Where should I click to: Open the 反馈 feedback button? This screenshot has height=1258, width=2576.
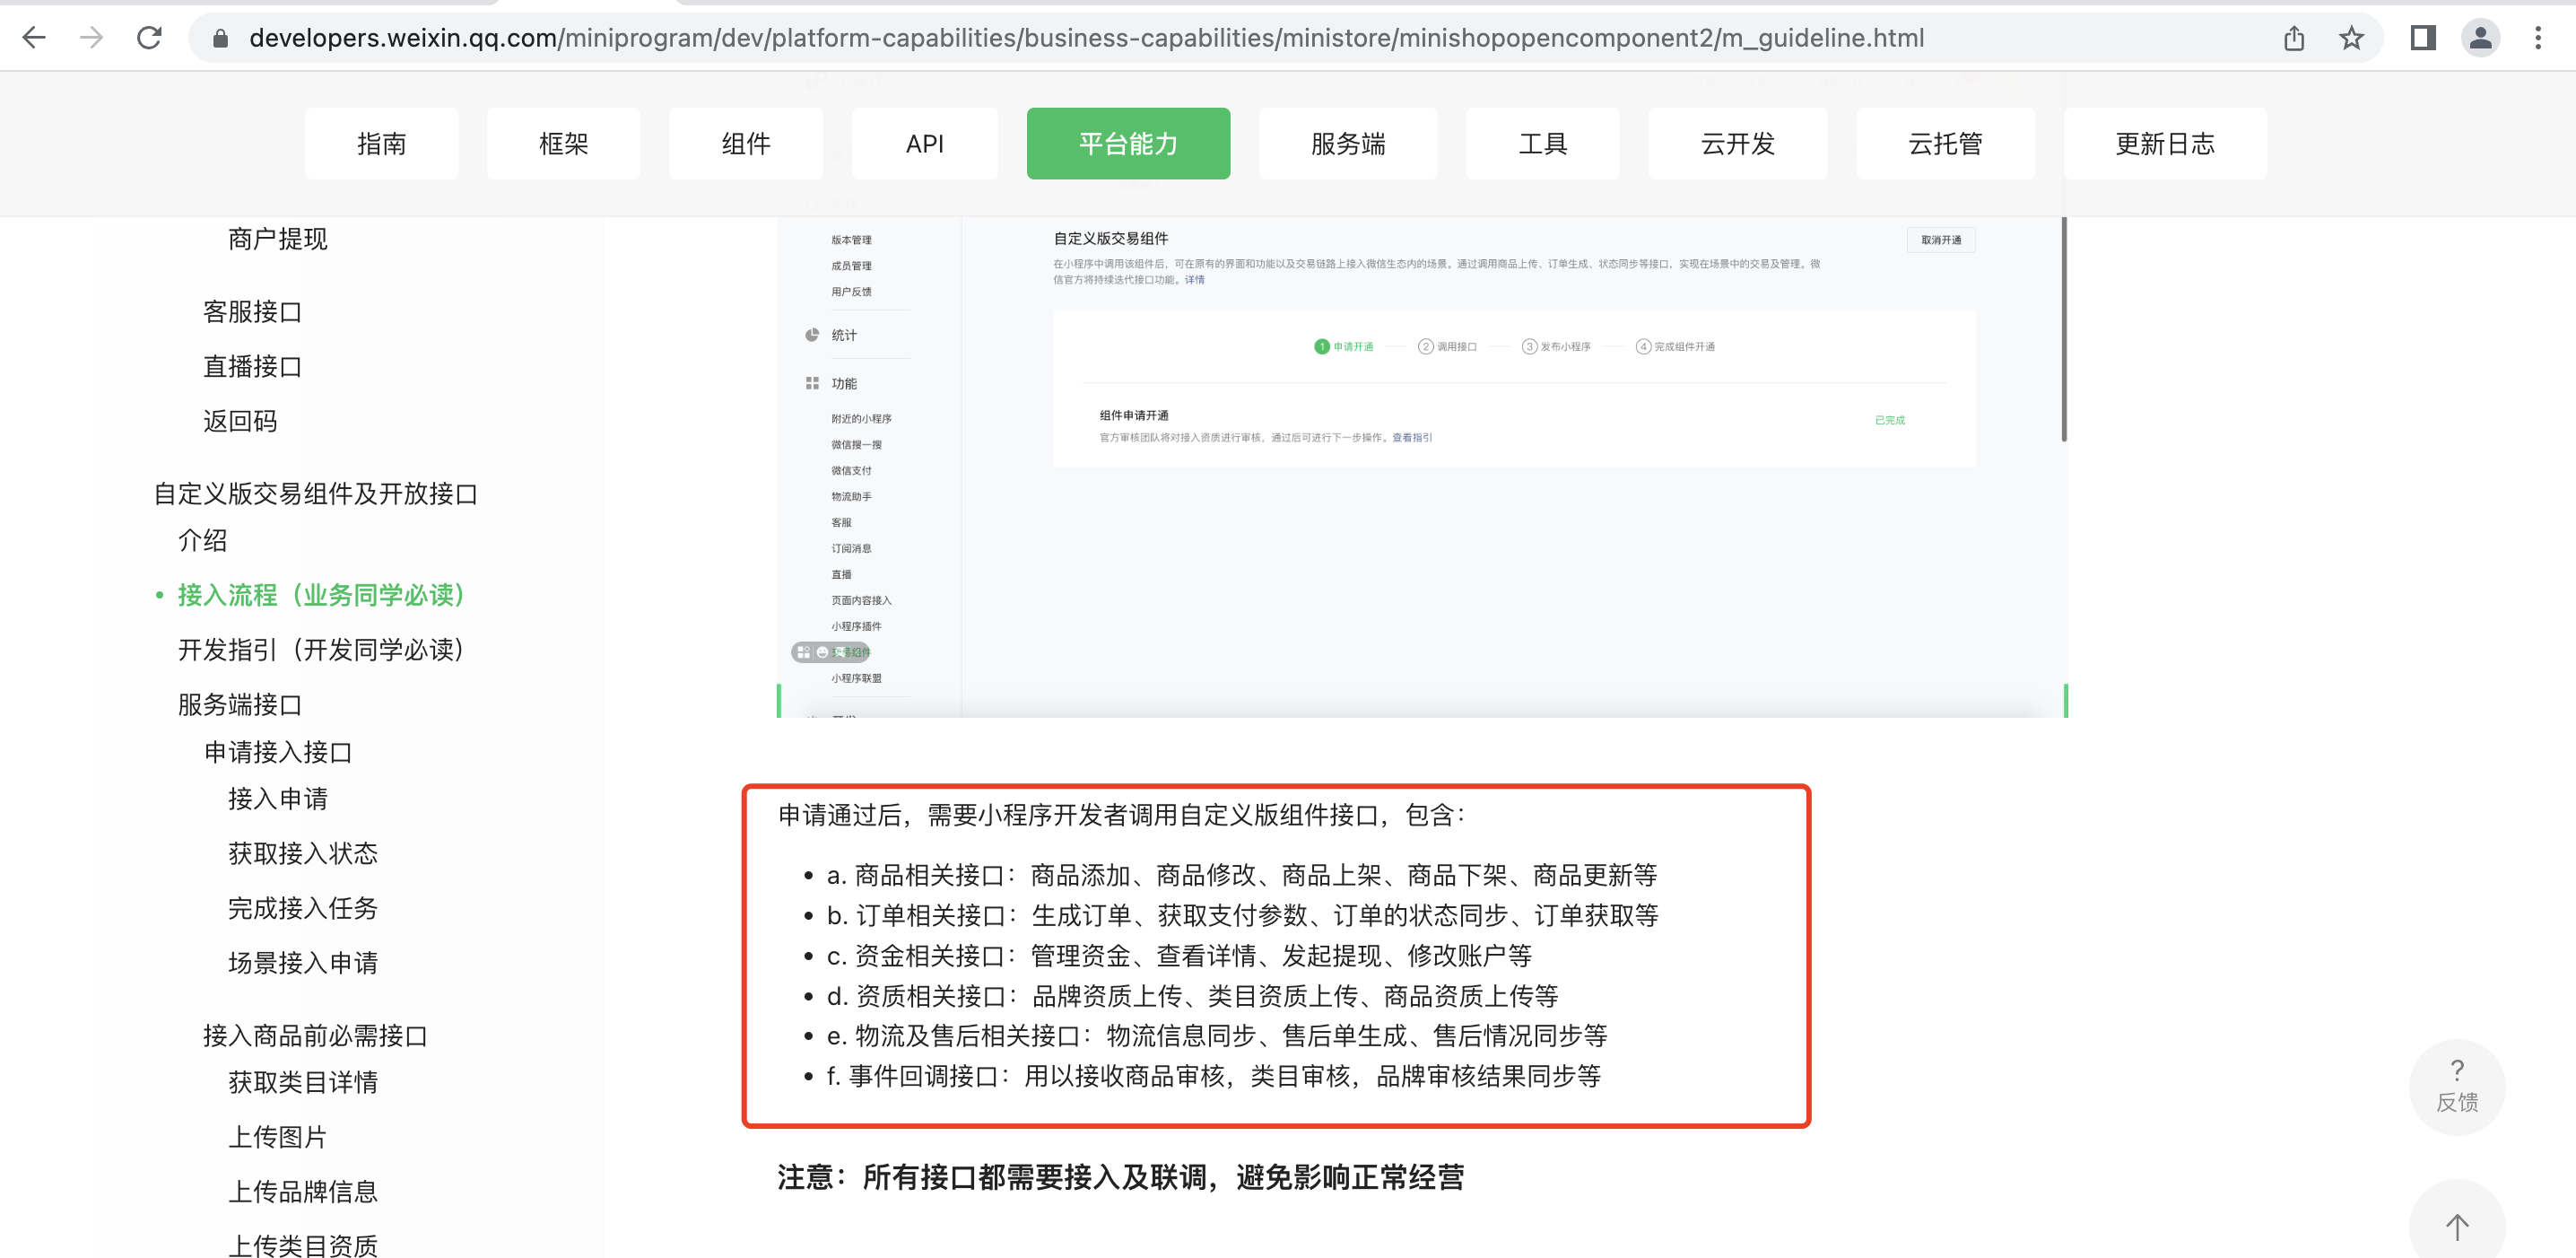2456,1087
